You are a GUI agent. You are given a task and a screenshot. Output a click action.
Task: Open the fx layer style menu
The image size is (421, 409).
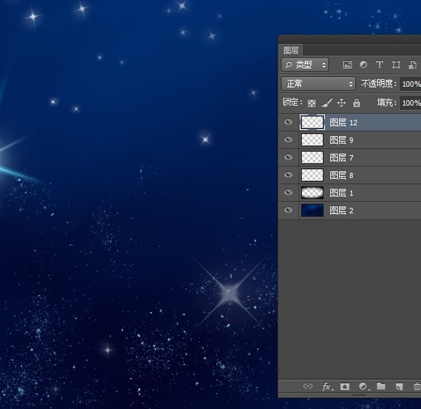point(327,387)
